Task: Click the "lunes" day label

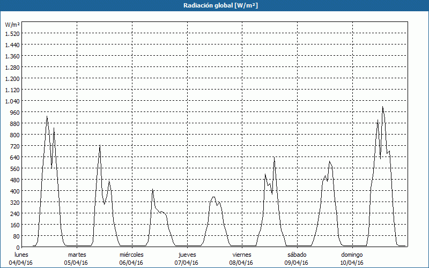Action: pos(21,255)
